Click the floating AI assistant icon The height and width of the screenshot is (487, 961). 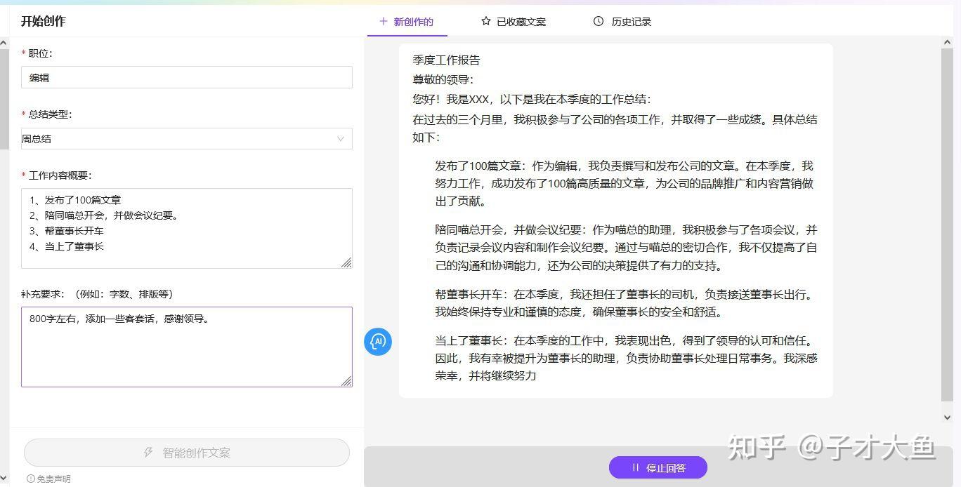coord(378,342)
